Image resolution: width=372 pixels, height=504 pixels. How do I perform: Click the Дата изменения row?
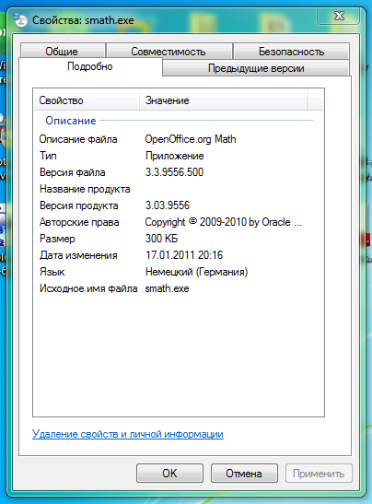click(179, 255)
